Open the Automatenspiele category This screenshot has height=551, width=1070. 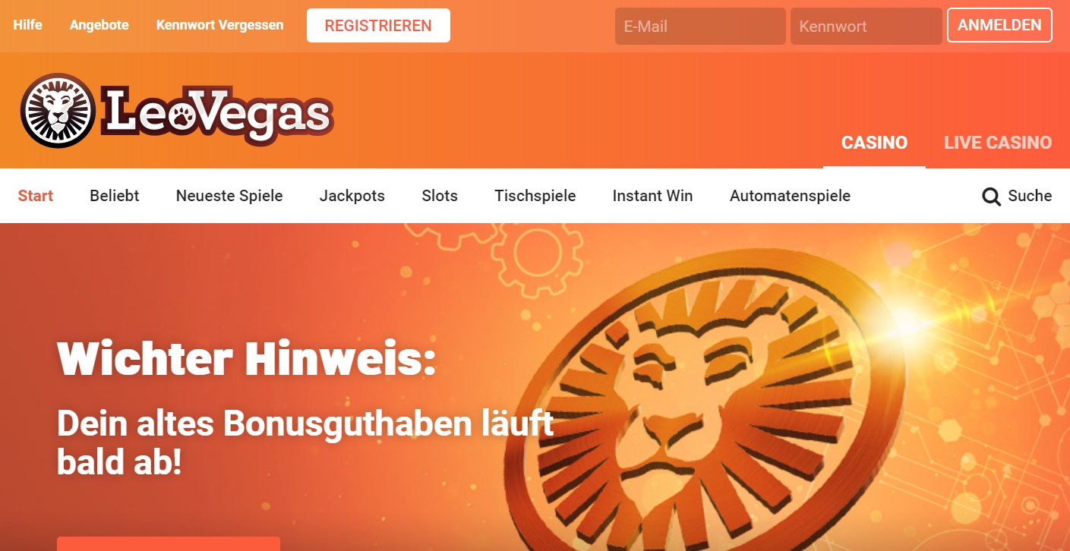790,196
